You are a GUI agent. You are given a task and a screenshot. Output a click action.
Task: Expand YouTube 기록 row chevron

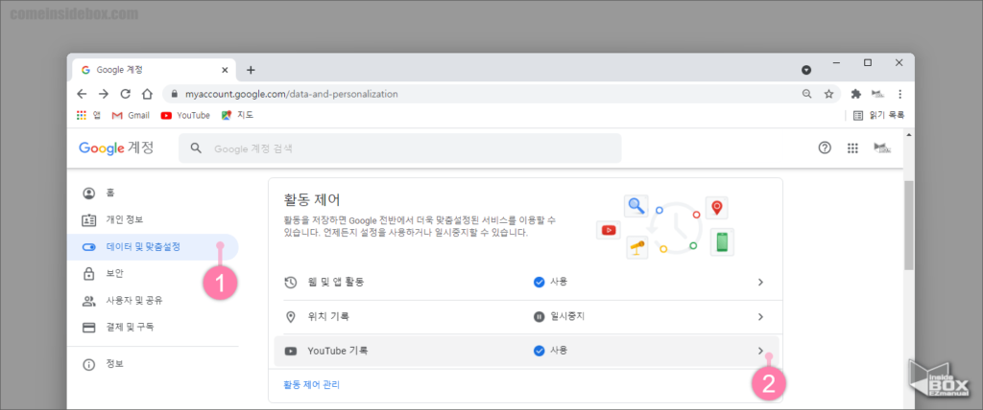760,351
